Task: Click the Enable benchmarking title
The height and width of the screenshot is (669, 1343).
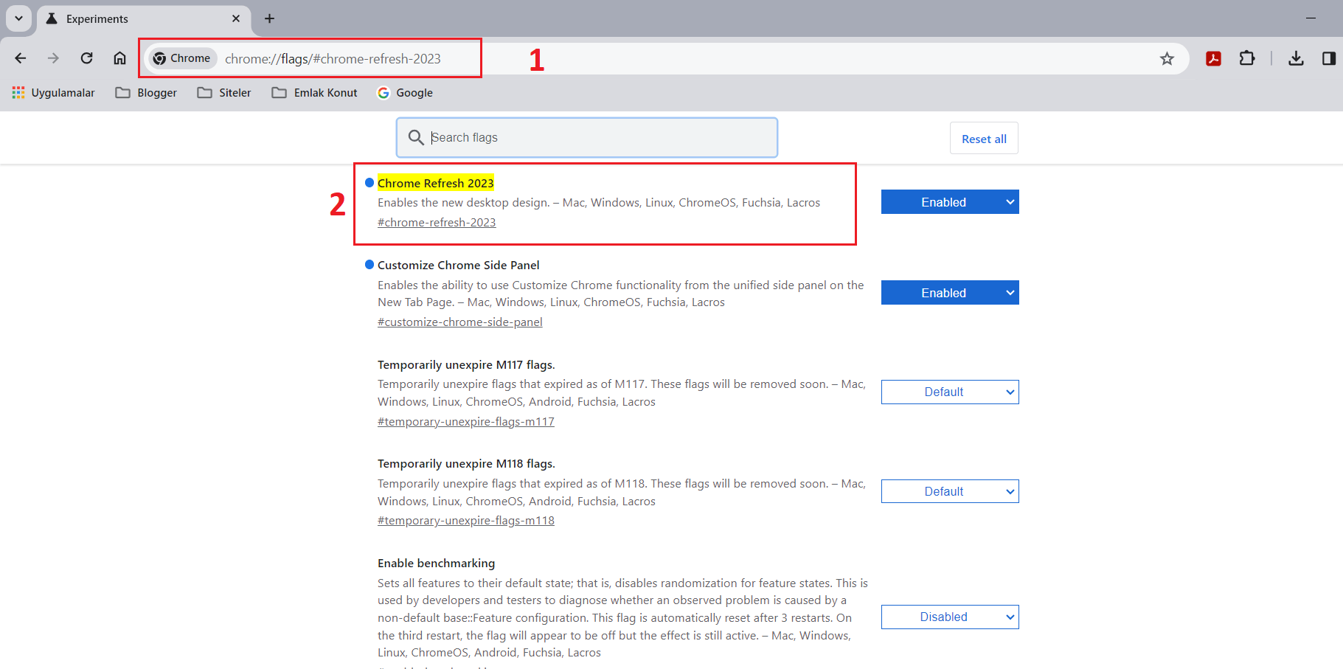Action: pyautogui.click(x=437, y=564)
